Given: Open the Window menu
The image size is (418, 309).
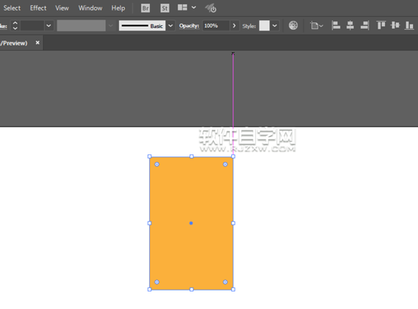Looking at the screenshot, I should coord(90,8).
